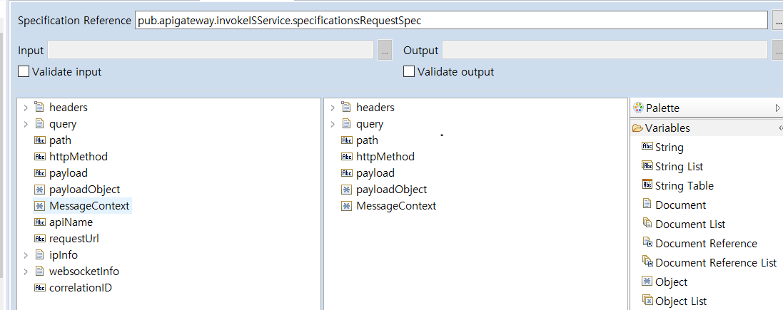Select the String List variable icon
The image size is (783, 310).
click(647, 166)
